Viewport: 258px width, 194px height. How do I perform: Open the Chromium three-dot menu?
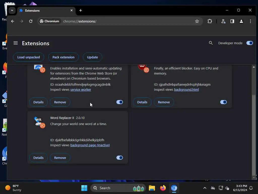tap(250, 21)
